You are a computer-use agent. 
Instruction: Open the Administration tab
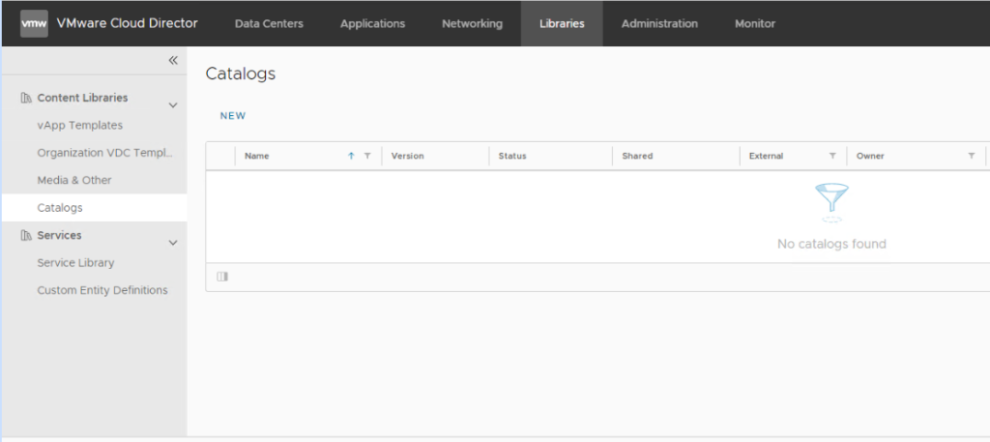tap(659, 23)
